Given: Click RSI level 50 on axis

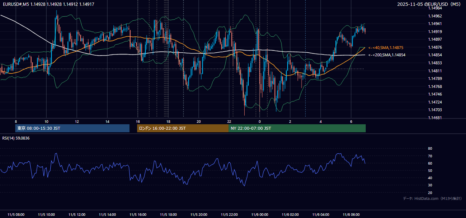Looking at the screenshot, I should click(x=430, y=170).
